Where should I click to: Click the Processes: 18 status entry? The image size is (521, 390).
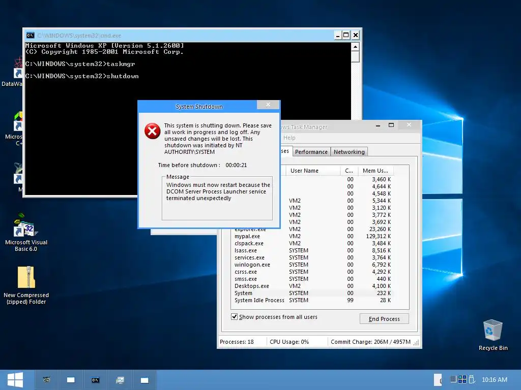click(237, 342)
